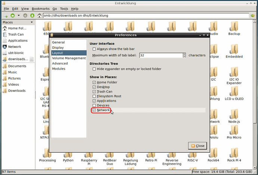
Task: Toggle Applications in Places checkbox
Action: pos(94,101)
